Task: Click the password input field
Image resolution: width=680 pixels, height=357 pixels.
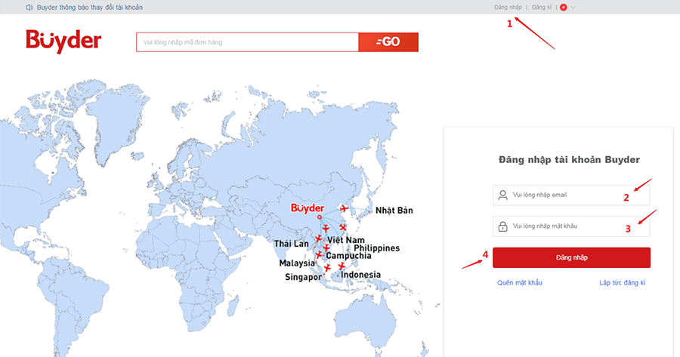Action: point(571,226)
